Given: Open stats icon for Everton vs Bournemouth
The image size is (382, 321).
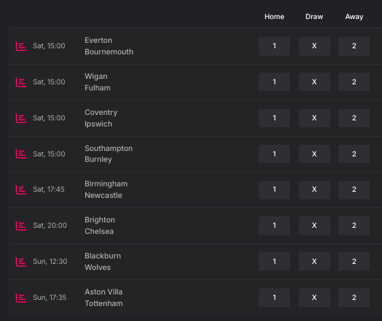Looking at the screenshot, I should click(x=21, y=46).
